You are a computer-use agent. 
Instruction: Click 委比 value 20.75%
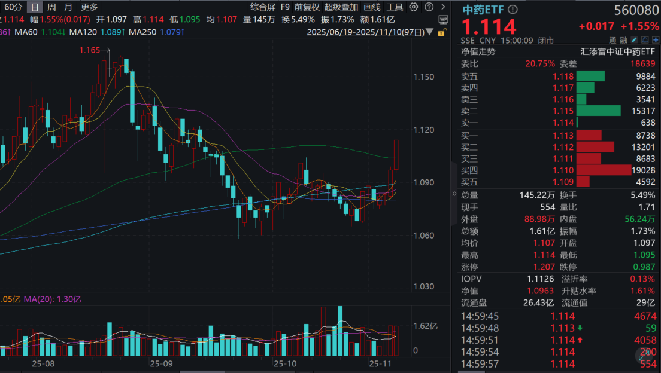pyautogui.click(x=540, y=63)
